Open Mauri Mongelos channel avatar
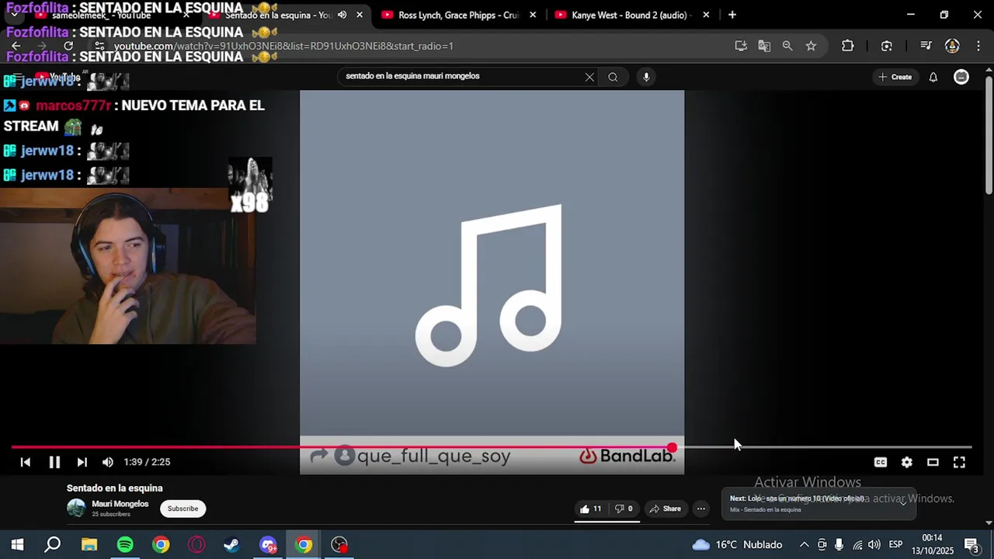Screen dimensions: 994x559 pos(76,509)
